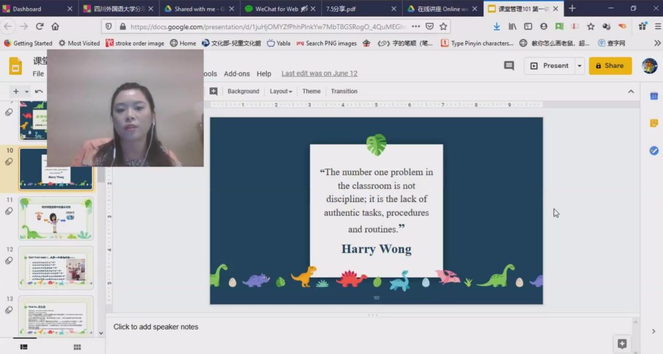
Task: Switch to grid view of slides
Action: click(77, 347)
